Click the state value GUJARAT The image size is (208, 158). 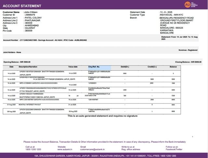pos(30,28)
